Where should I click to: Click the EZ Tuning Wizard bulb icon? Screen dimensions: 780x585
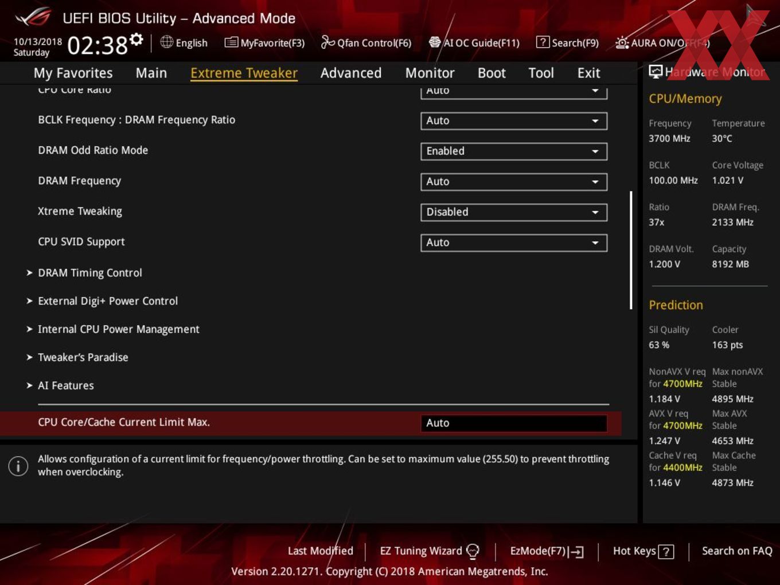tap(473, 551)
